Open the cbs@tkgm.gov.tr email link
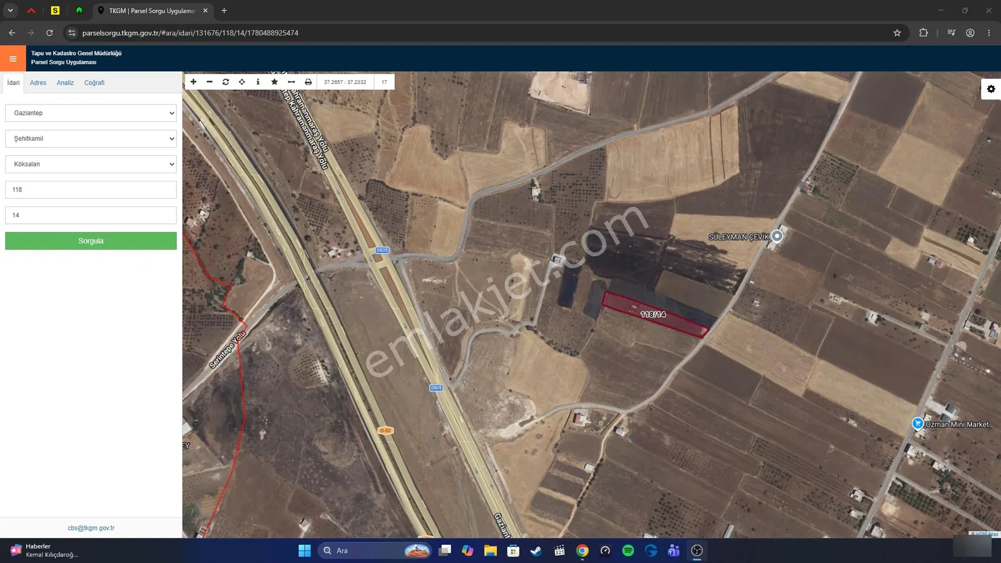The image size is (1001, 563). 91,528
